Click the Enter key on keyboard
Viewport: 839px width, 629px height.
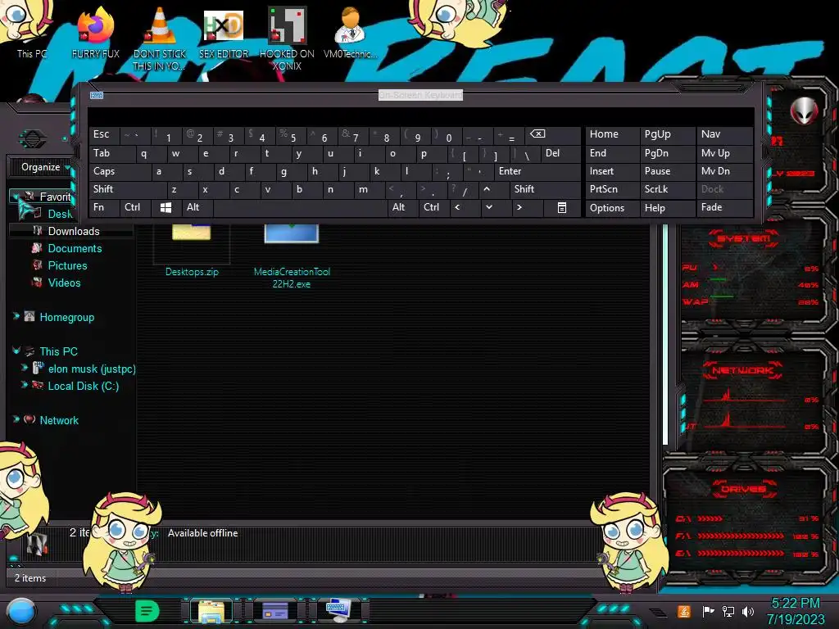pyautogui.click(x=537, y=171)
